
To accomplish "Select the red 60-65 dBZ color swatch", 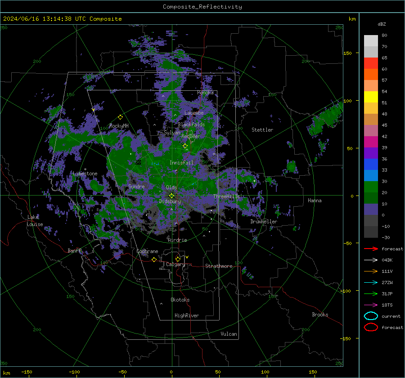I will (371, 63).
